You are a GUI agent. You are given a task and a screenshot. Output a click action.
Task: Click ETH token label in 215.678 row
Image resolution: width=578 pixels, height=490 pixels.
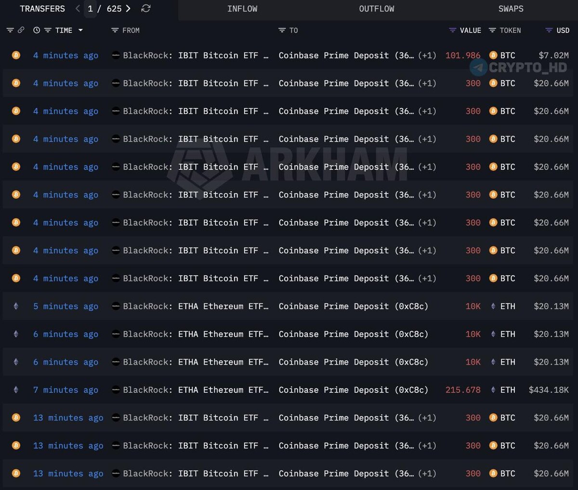click(508, 390)
